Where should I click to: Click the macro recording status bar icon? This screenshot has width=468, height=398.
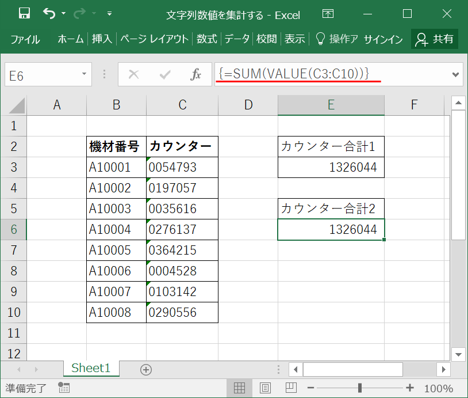[64, 388]
